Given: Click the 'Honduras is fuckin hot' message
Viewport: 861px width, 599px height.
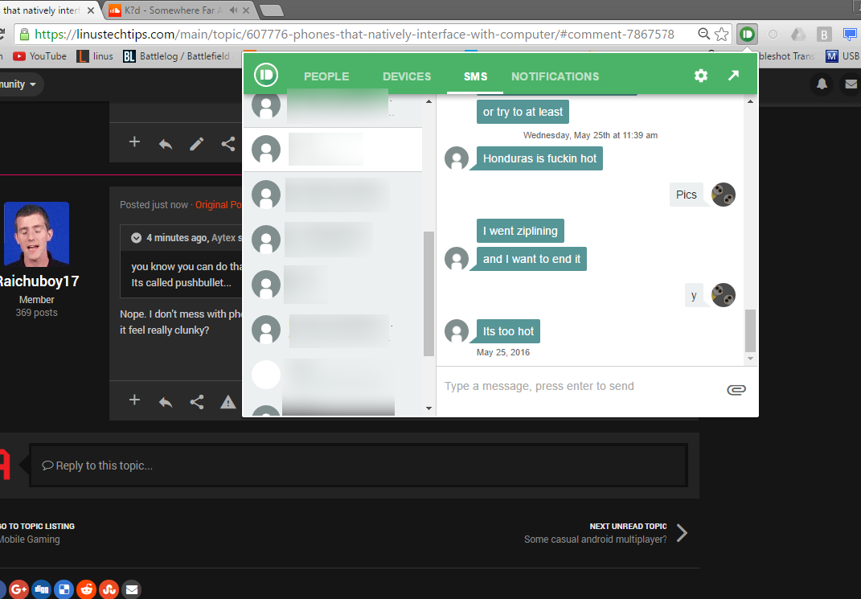Looking at the screenshot, I should click(539, 158).
